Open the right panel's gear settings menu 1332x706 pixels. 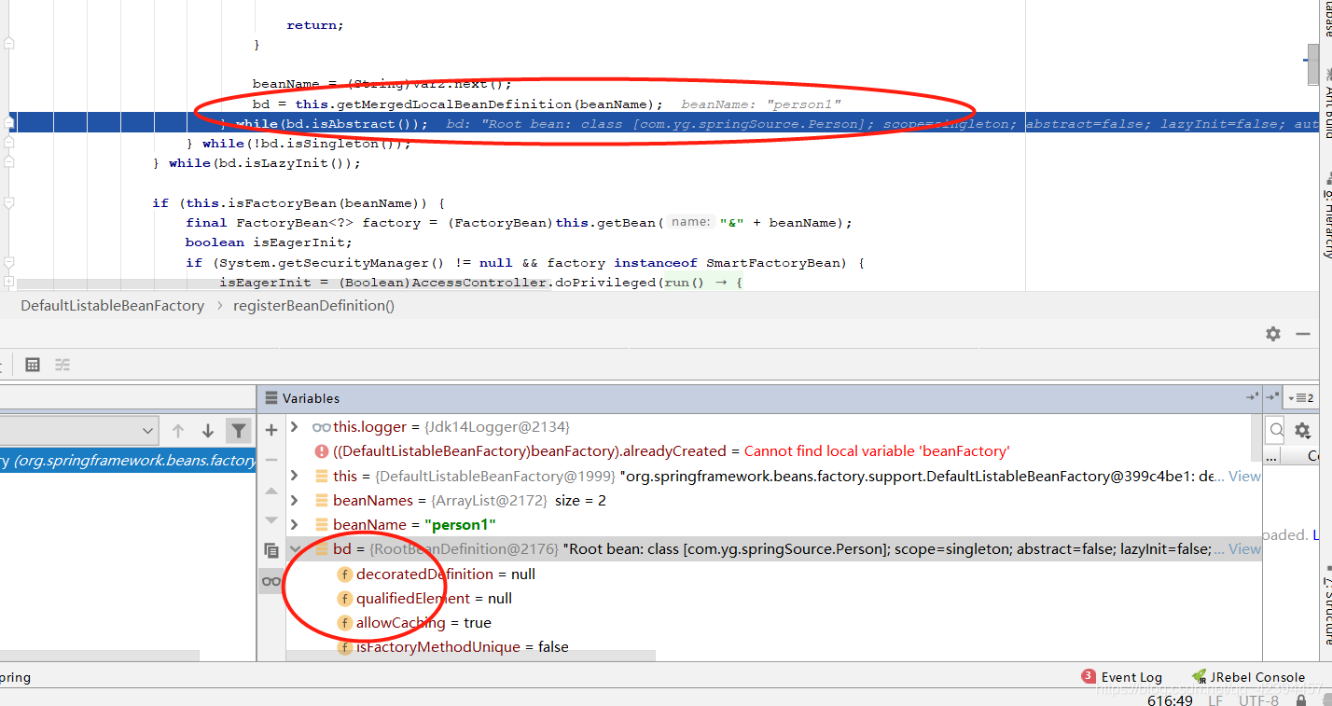tap(1303, 430)
